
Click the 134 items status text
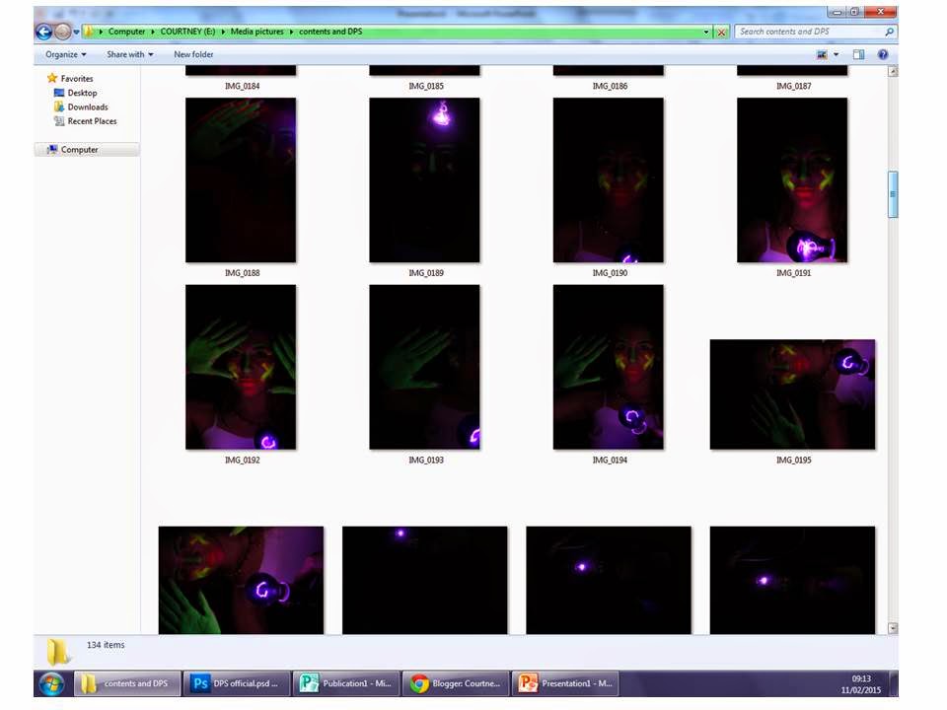pos(106,645)
